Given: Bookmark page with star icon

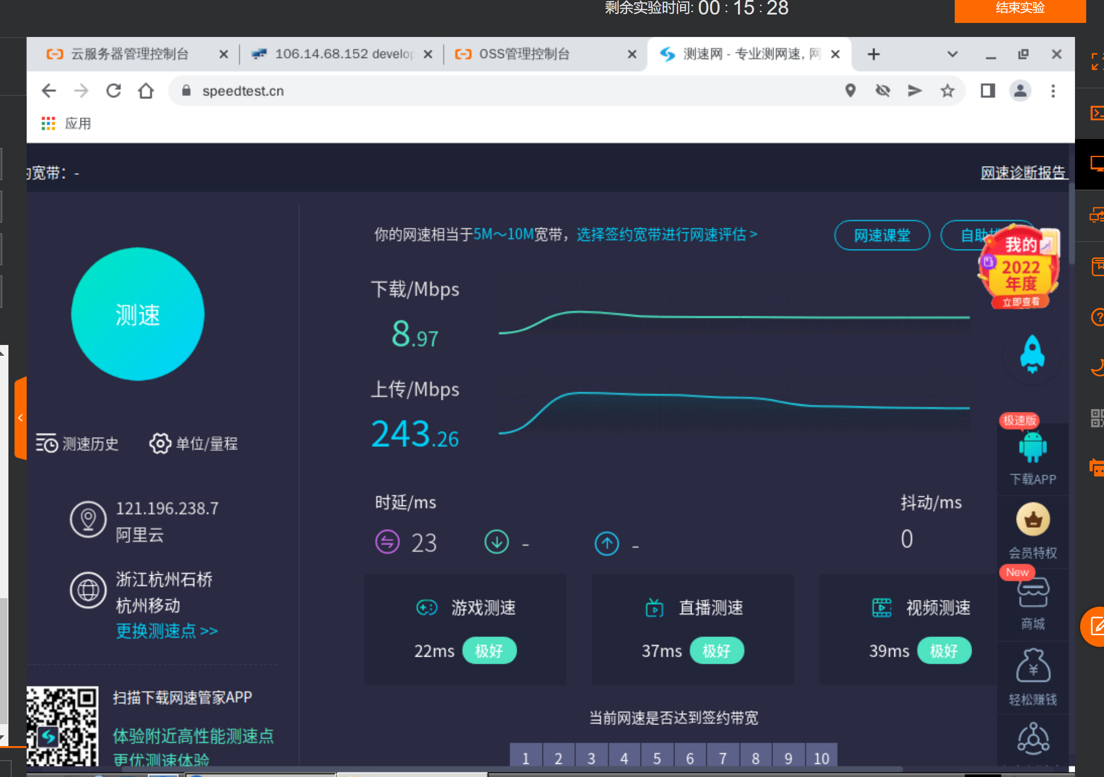Looking at the screenshot, I should (x=947, y=91).
